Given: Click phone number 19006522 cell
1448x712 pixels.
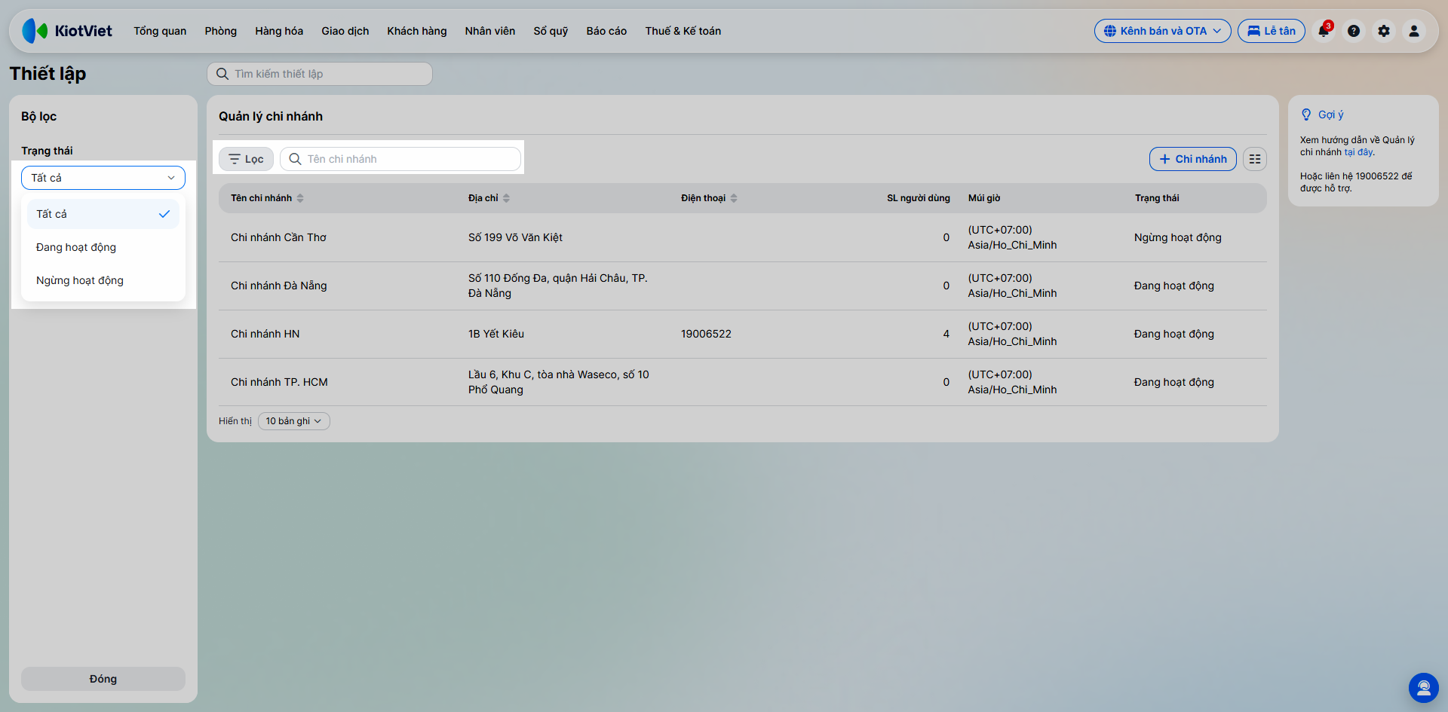Looking at the screenshot, I should point(706,334).
